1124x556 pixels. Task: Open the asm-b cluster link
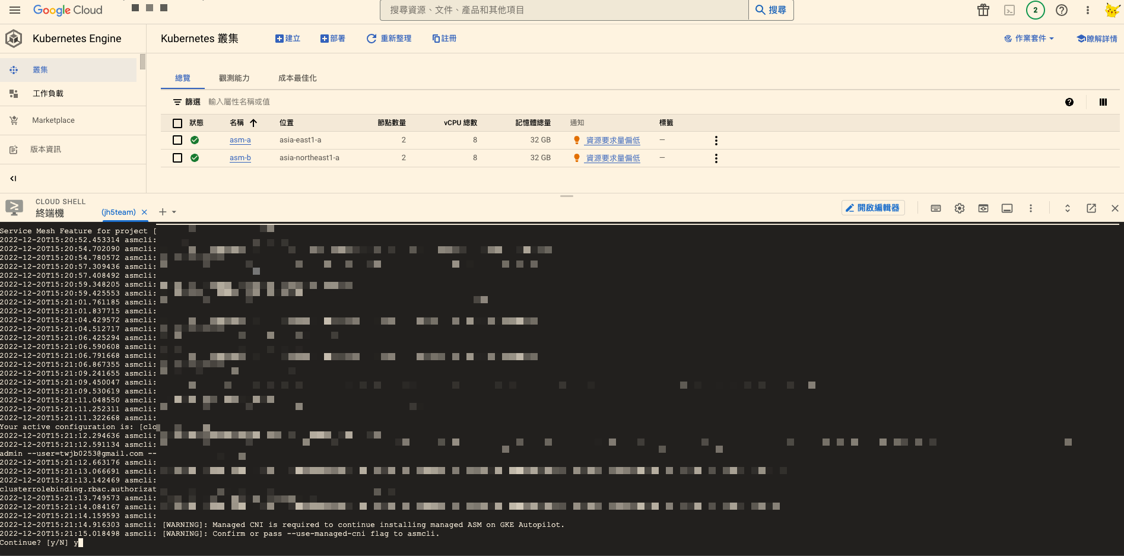(240, 158)
